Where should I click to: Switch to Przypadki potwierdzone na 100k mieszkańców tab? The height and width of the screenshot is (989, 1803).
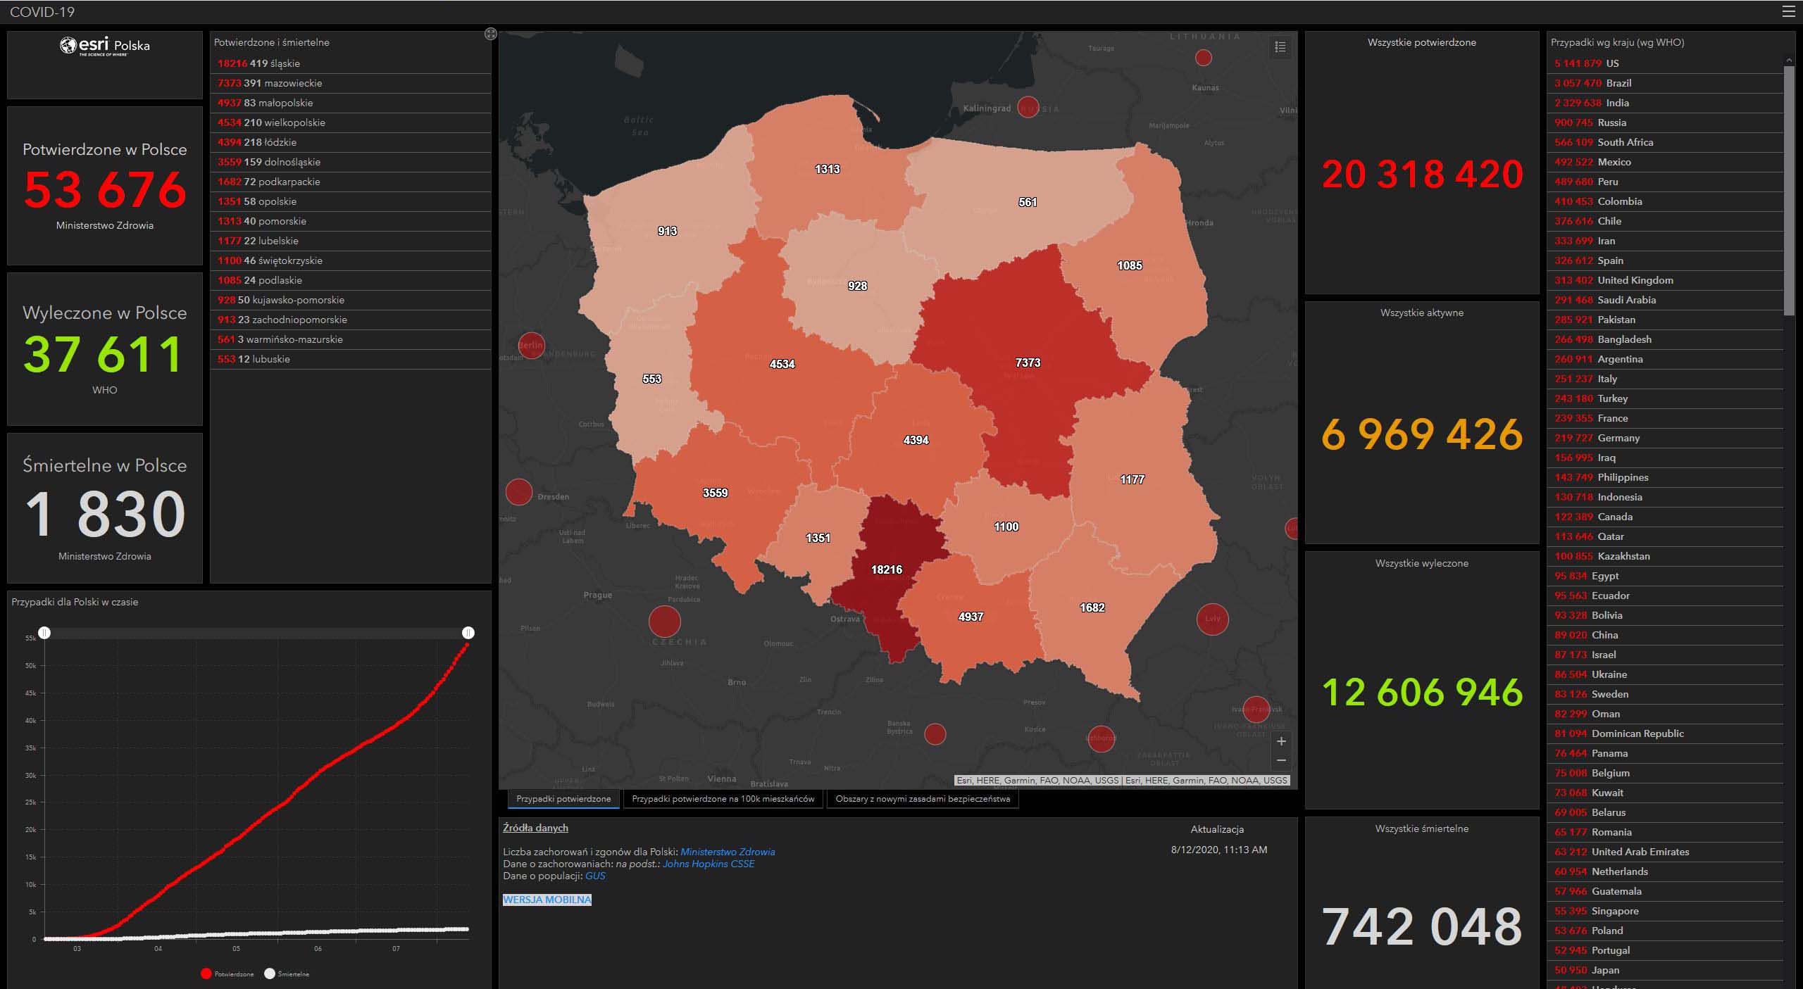(x=723, y=799)
